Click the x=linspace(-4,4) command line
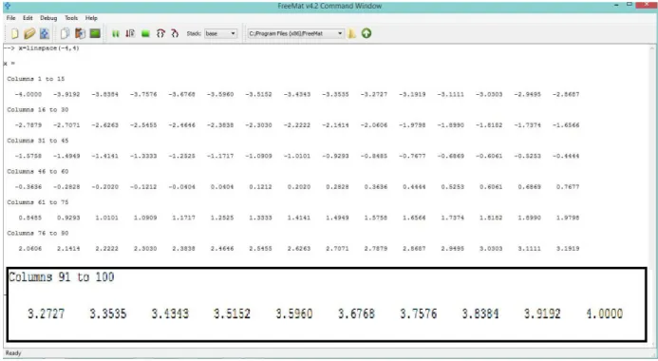 (x=48, y=48)
